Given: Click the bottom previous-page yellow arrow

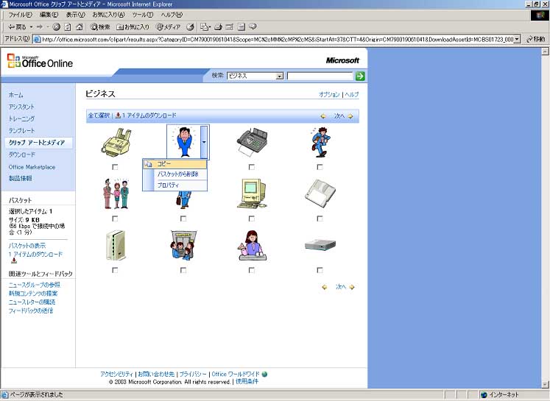Looking at the screenshot, I should [325, 287].
